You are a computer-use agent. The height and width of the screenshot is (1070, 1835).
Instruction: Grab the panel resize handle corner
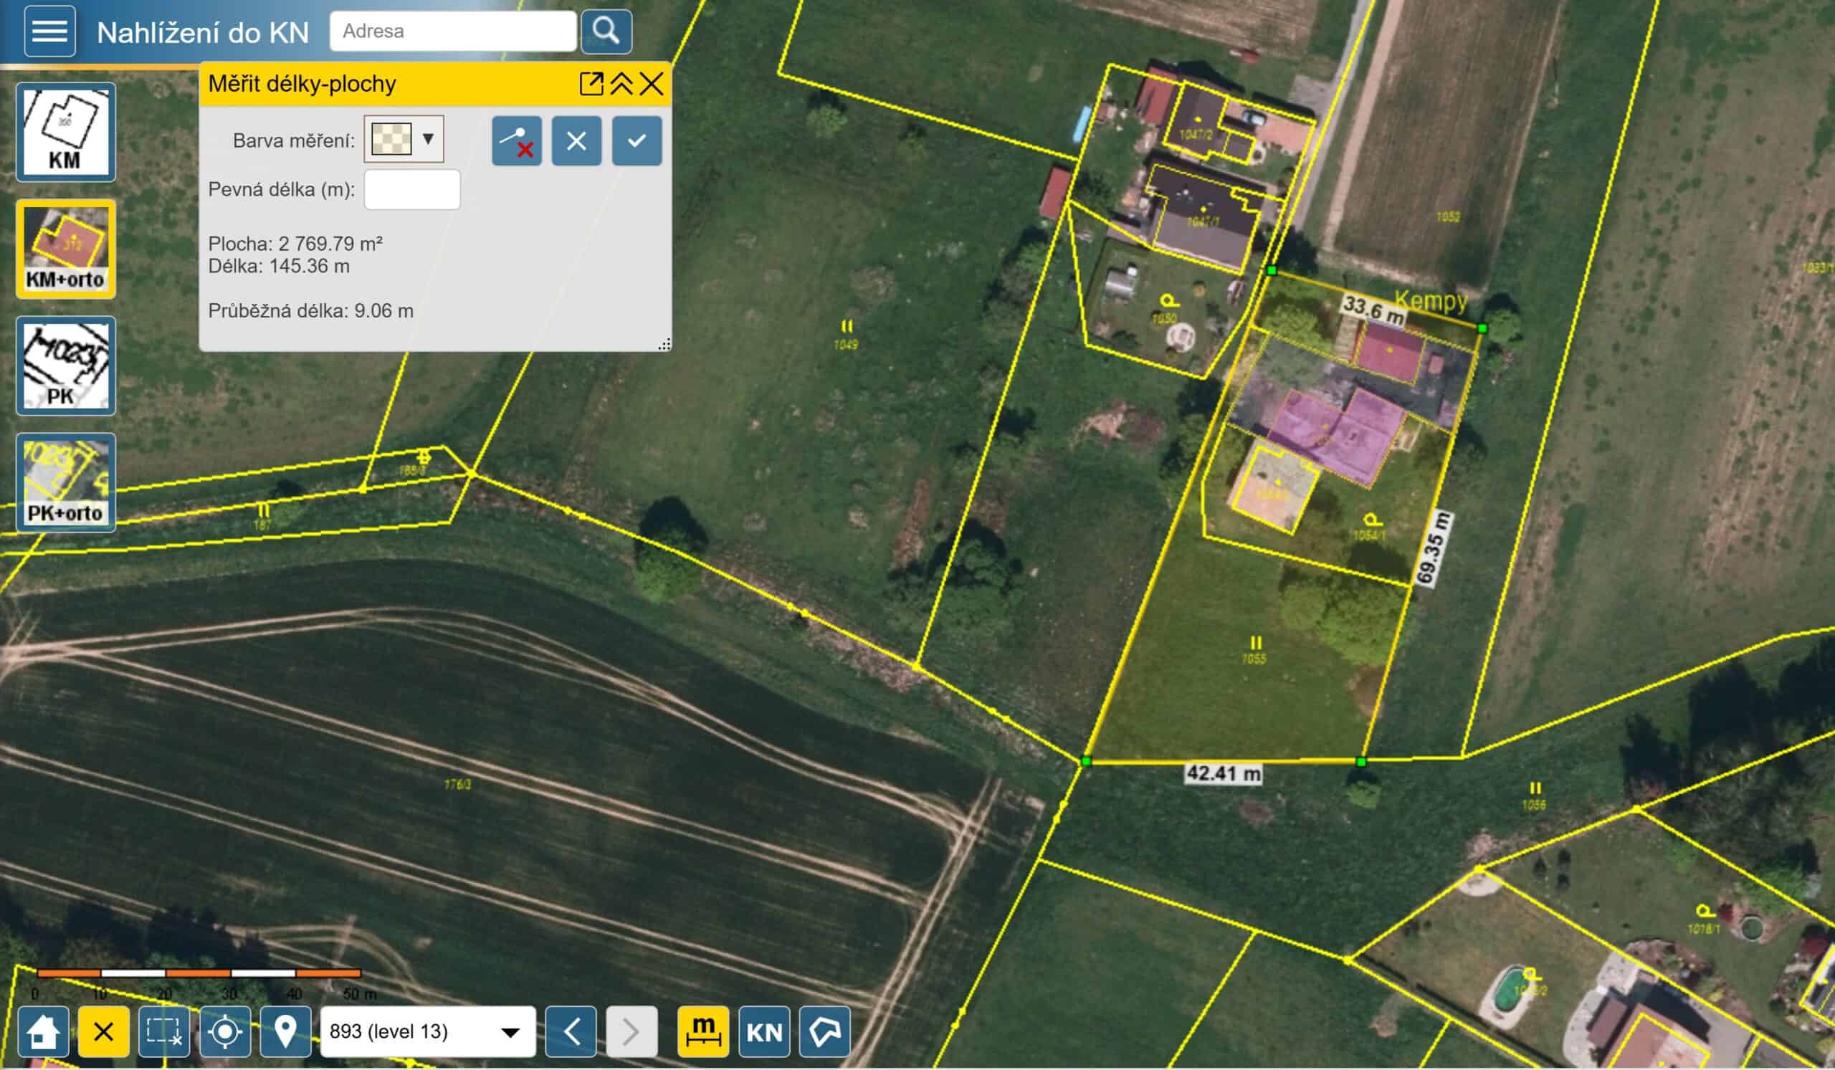(x=663, y=343)
